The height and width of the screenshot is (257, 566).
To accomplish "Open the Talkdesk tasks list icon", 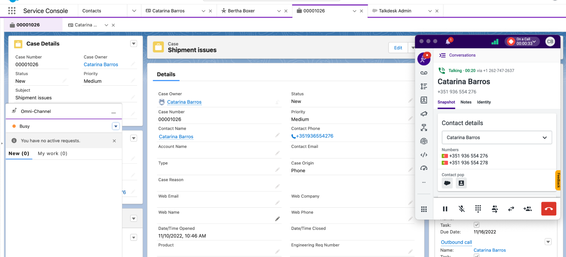I will (424, 87).
